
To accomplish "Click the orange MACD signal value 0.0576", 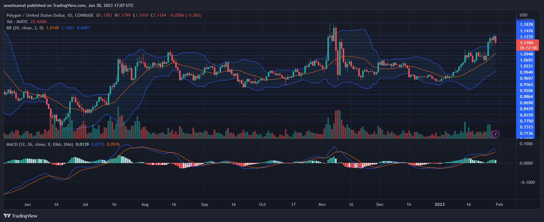I will (x=113, y=144).
